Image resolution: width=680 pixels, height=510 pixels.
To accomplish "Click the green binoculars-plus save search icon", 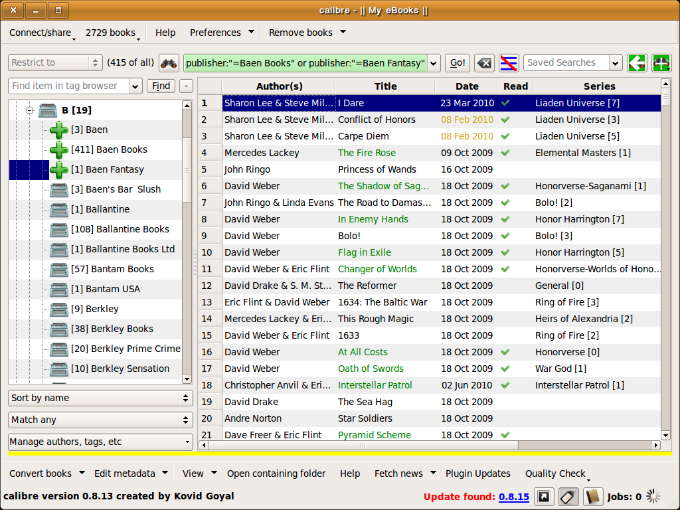I will point(661,63).
